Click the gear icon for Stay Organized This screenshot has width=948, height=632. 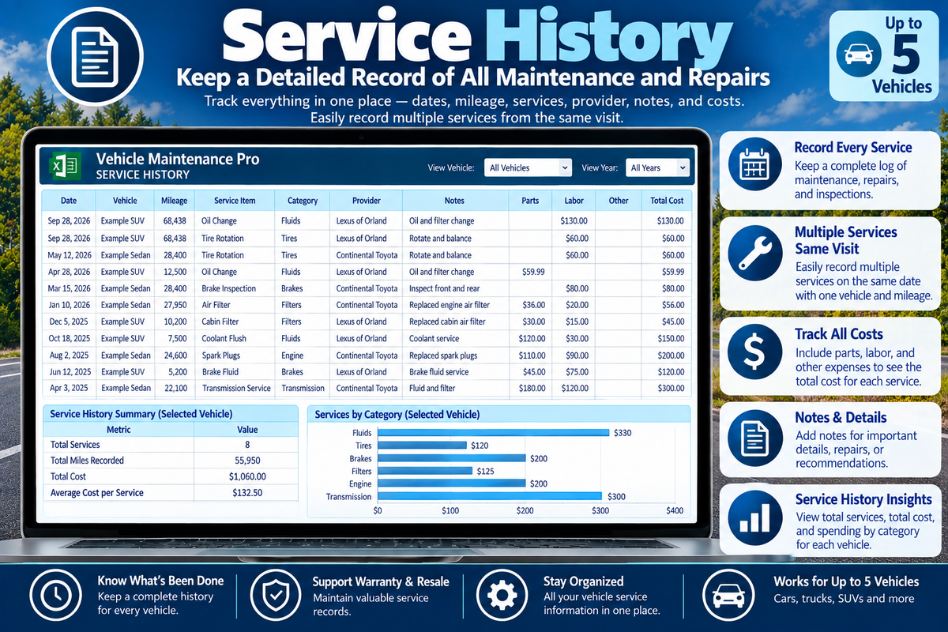click(x=502, y=595)
